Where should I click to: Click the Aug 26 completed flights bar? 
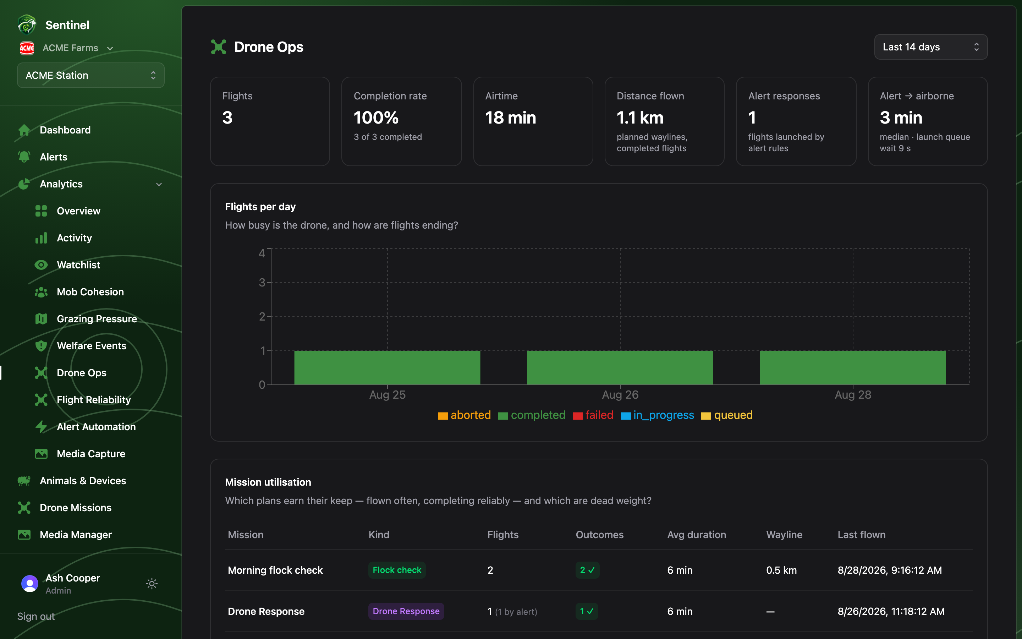click(620, 367)
